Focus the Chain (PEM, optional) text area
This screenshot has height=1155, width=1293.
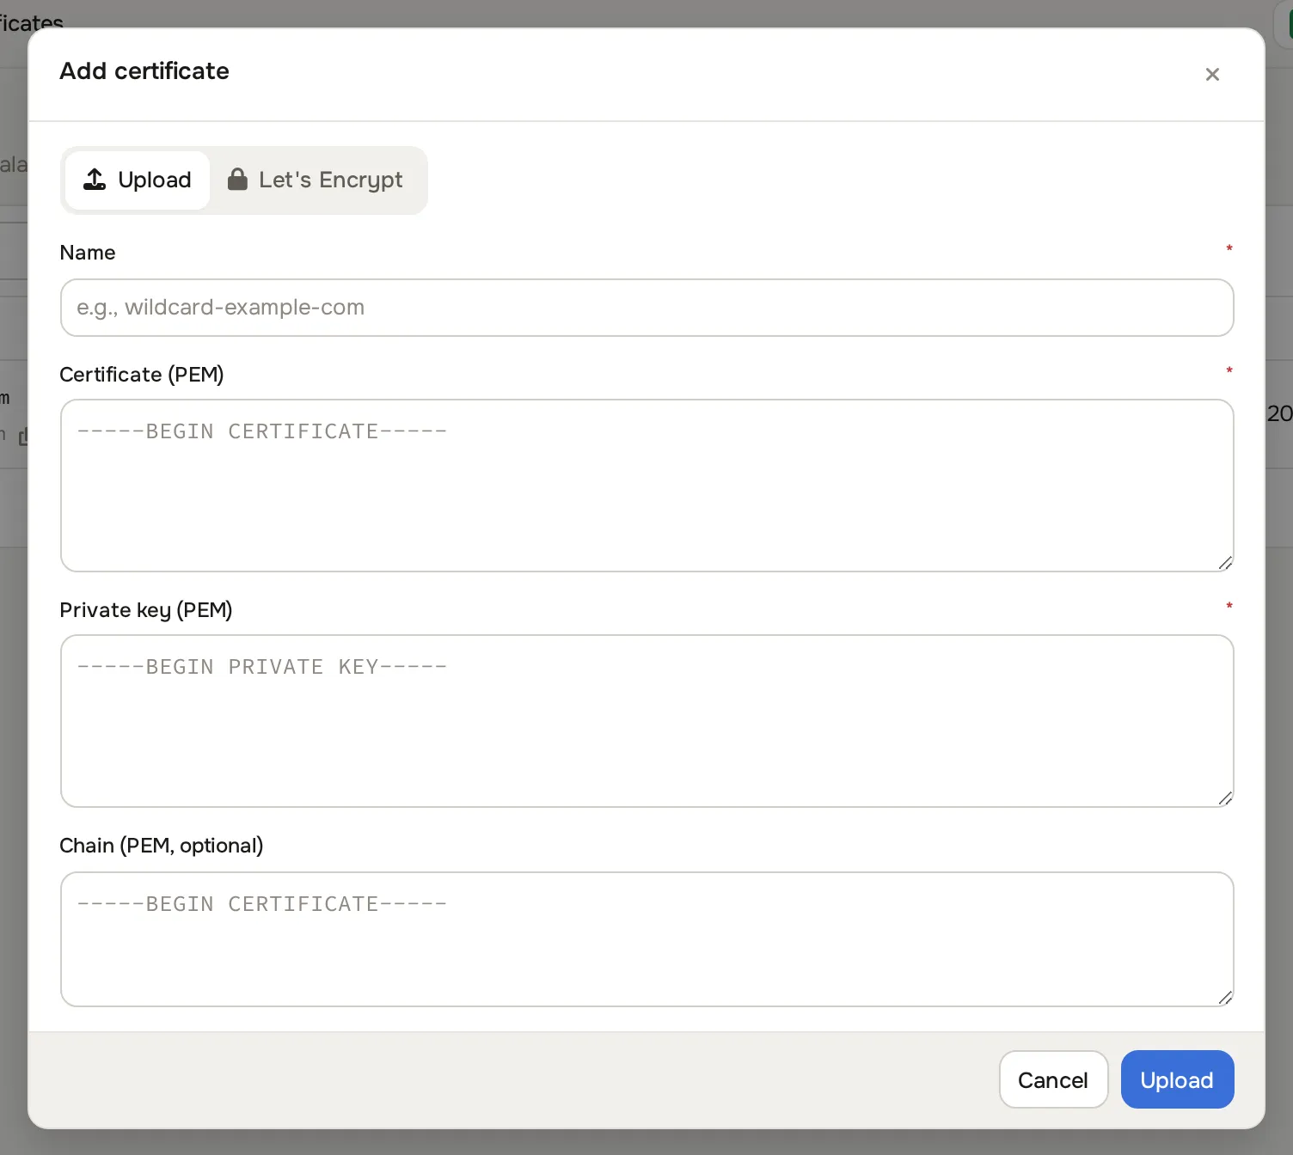coord(646,939)
